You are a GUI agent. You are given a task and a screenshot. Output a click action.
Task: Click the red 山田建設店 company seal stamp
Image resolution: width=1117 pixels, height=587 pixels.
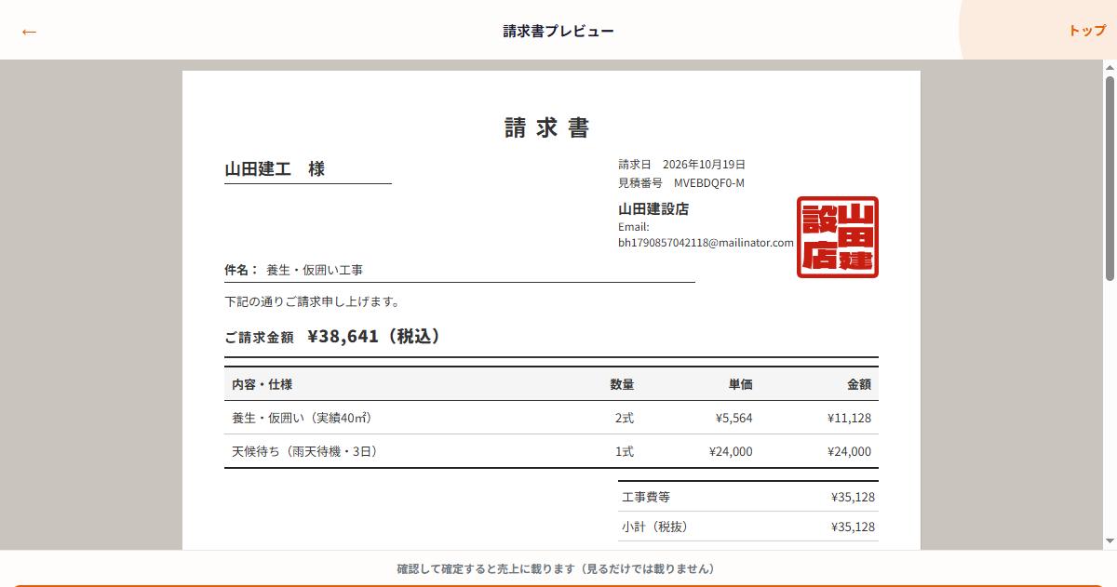point(838,237)
